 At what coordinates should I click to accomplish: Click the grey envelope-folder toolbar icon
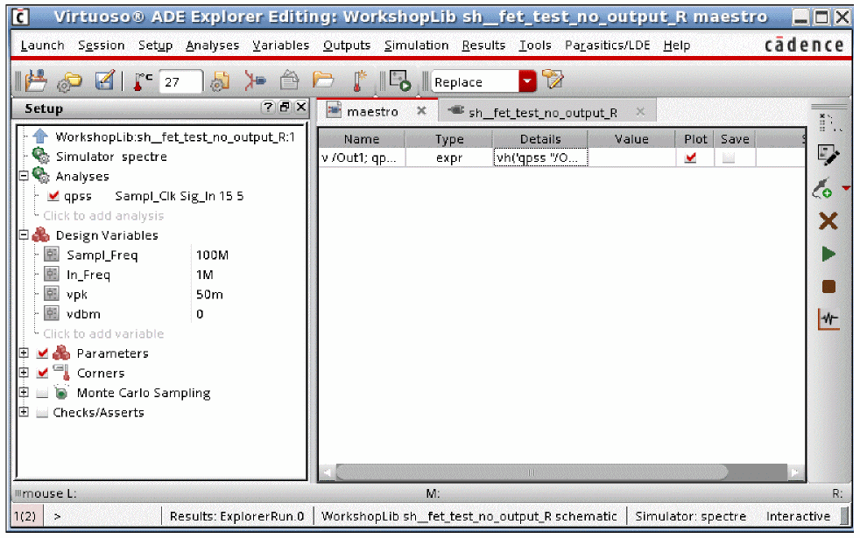pyautogui.click(x=289, y=81)
